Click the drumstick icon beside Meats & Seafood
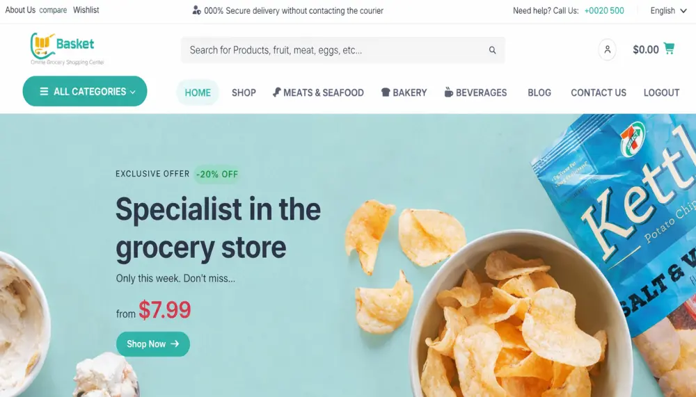The height and width of the screenshot is (397, 696). pos(276,92)
